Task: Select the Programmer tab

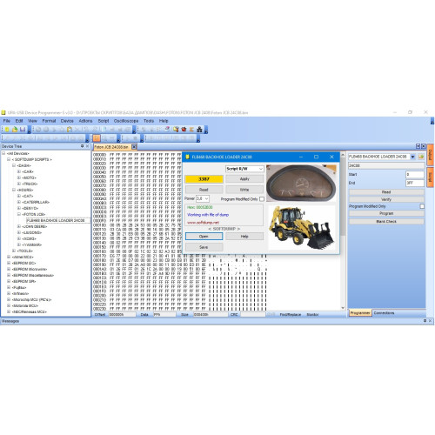Action: tap(360, 313)
